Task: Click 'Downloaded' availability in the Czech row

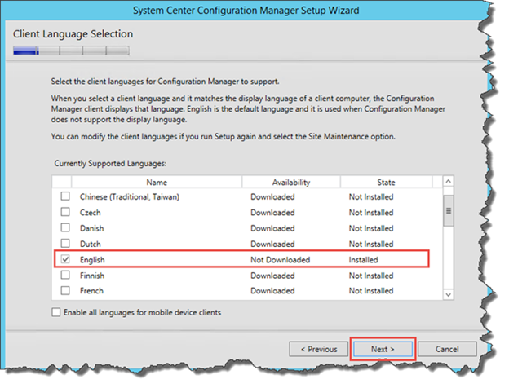Action: pos(272,213)
